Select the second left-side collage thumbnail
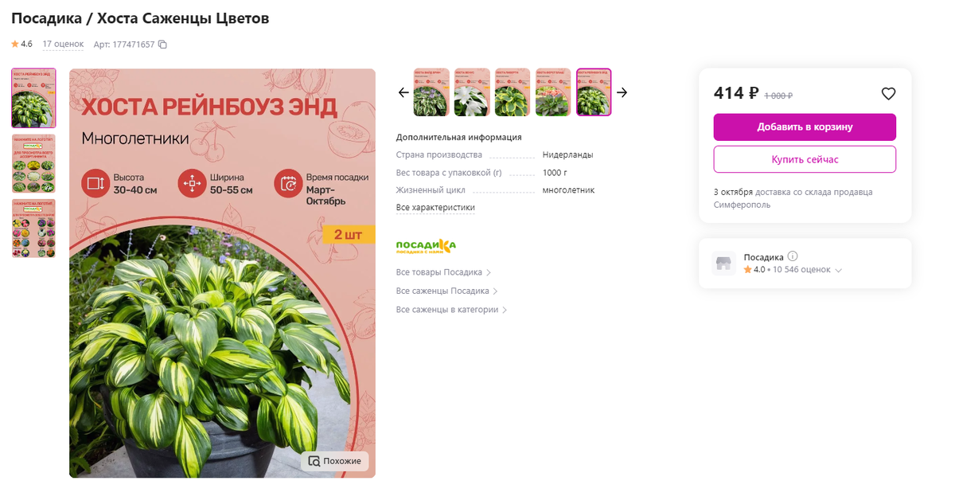Screen dimensions: 955x500 click(x=33, y=163)
